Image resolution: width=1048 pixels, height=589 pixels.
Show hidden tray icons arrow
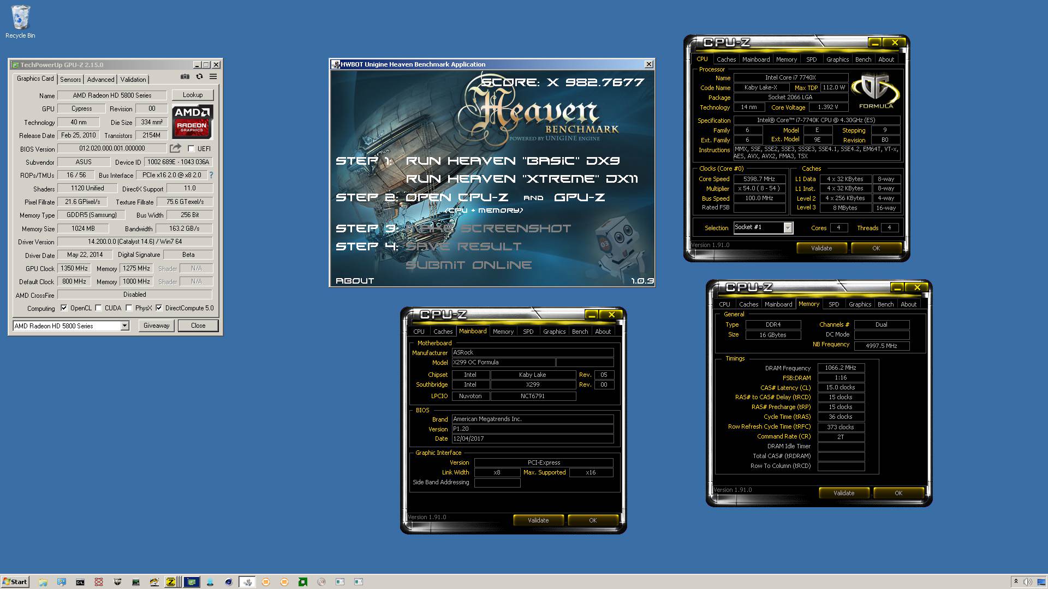point(1015,582)
